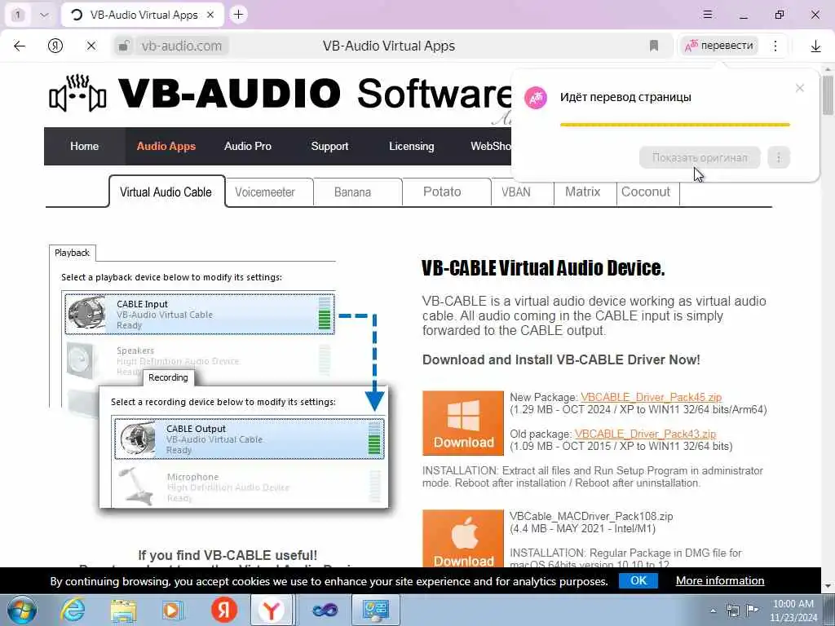Open the Windows Start button

22,610
